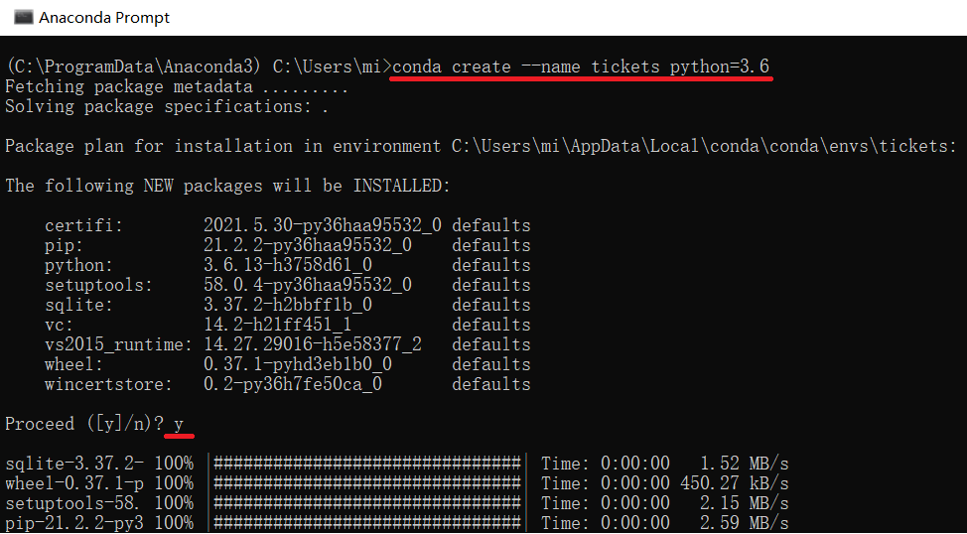Click the wincertstore package entry

tap(108, 384)
